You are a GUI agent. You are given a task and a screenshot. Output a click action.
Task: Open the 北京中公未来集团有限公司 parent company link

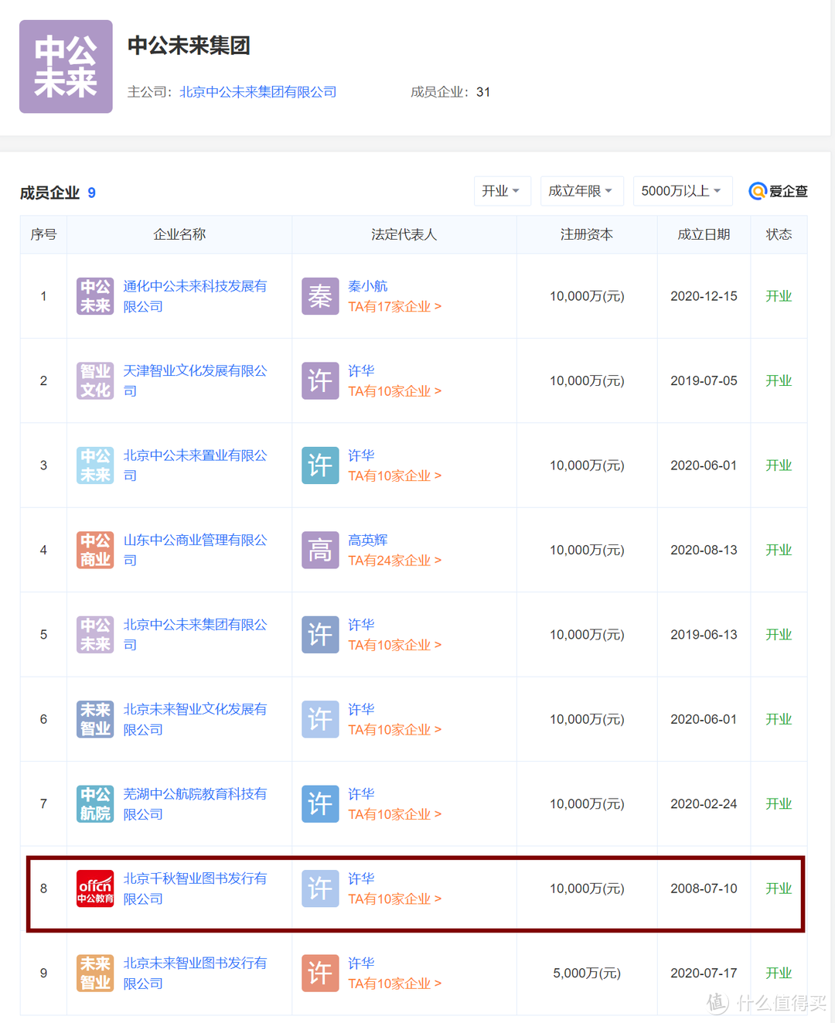click(257, 91)
